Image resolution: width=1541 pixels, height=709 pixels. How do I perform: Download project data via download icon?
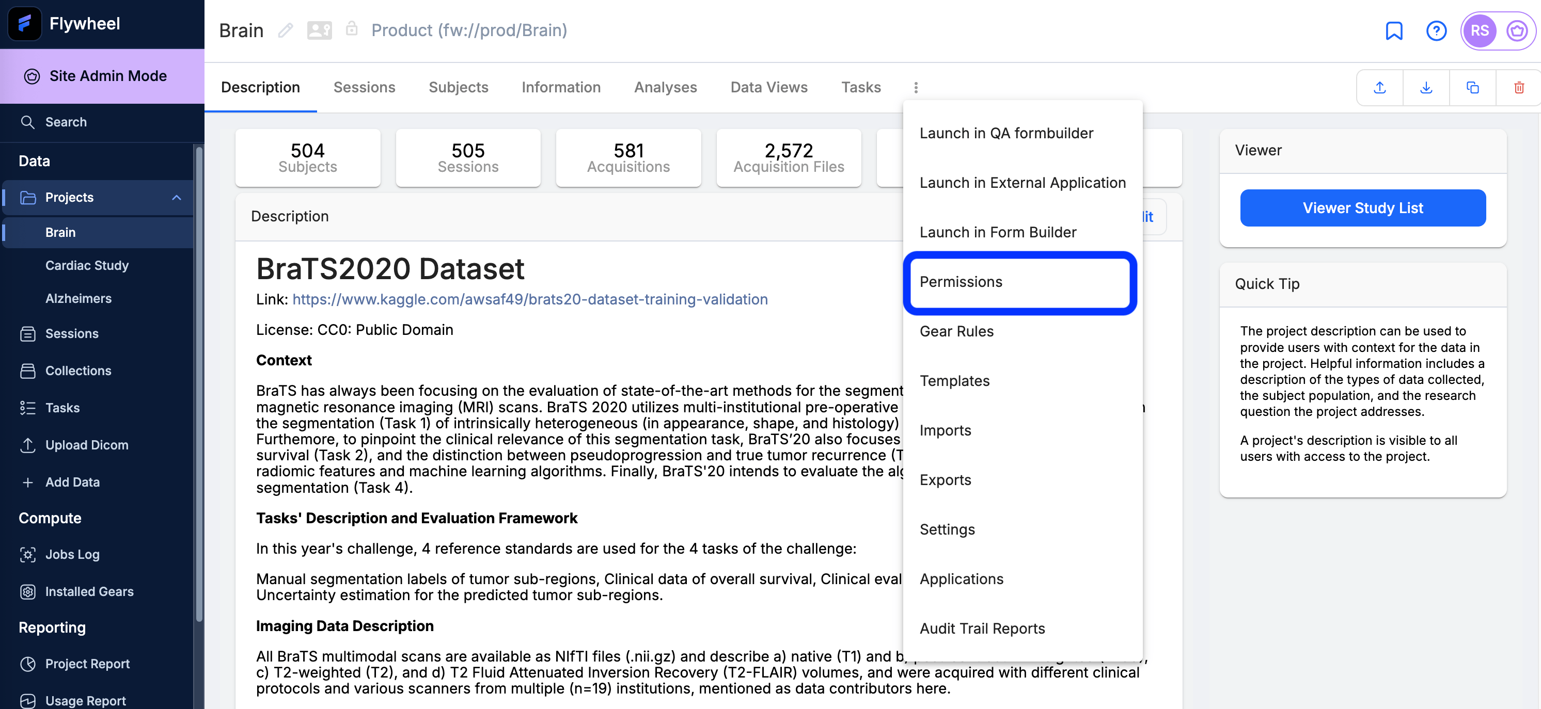click(x=1426, y=87)
